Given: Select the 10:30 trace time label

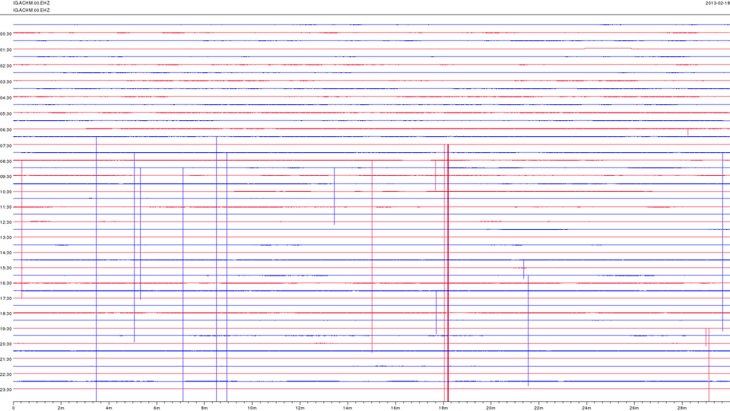Looking at the screenshot, I should tap(6, 192).
